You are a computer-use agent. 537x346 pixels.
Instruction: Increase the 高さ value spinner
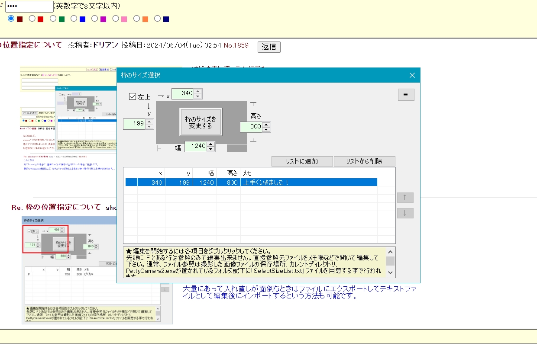point(266,124)
